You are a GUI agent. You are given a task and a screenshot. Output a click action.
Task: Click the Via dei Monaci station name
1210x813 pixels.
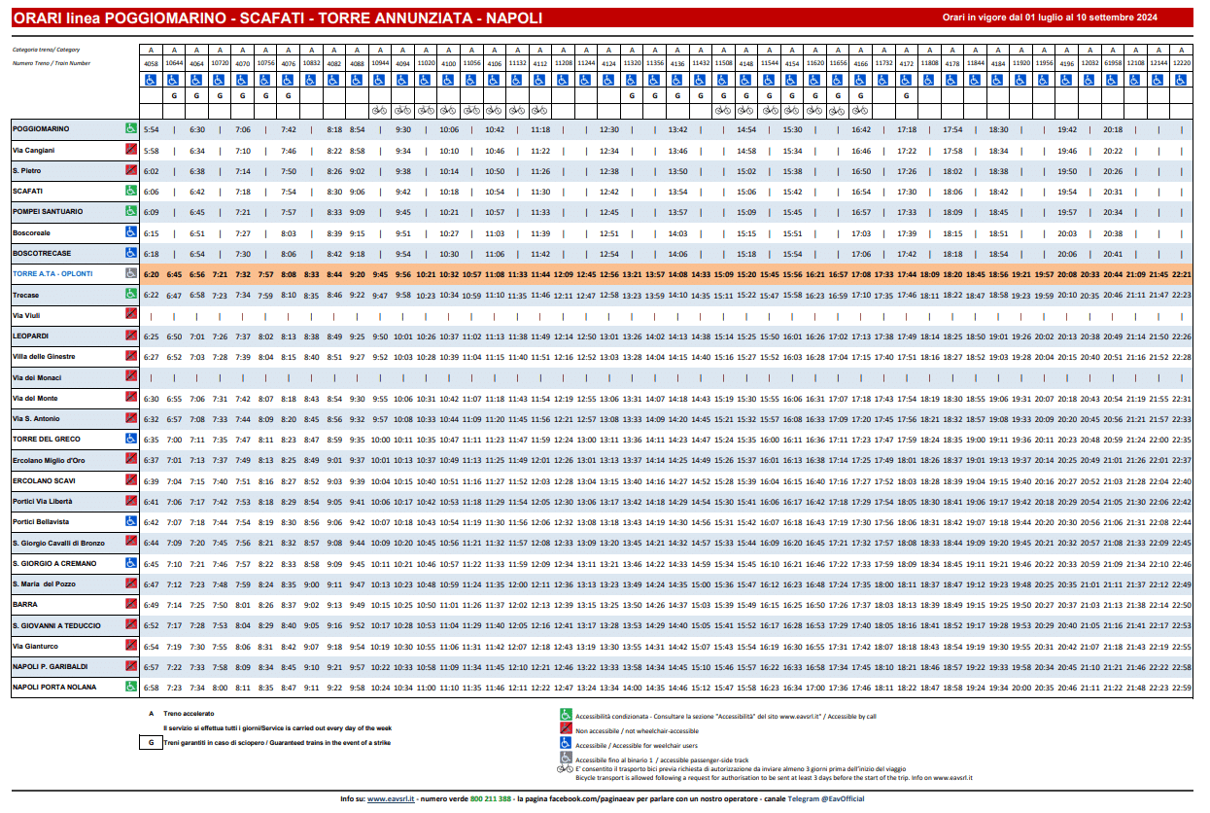point(37,377)
